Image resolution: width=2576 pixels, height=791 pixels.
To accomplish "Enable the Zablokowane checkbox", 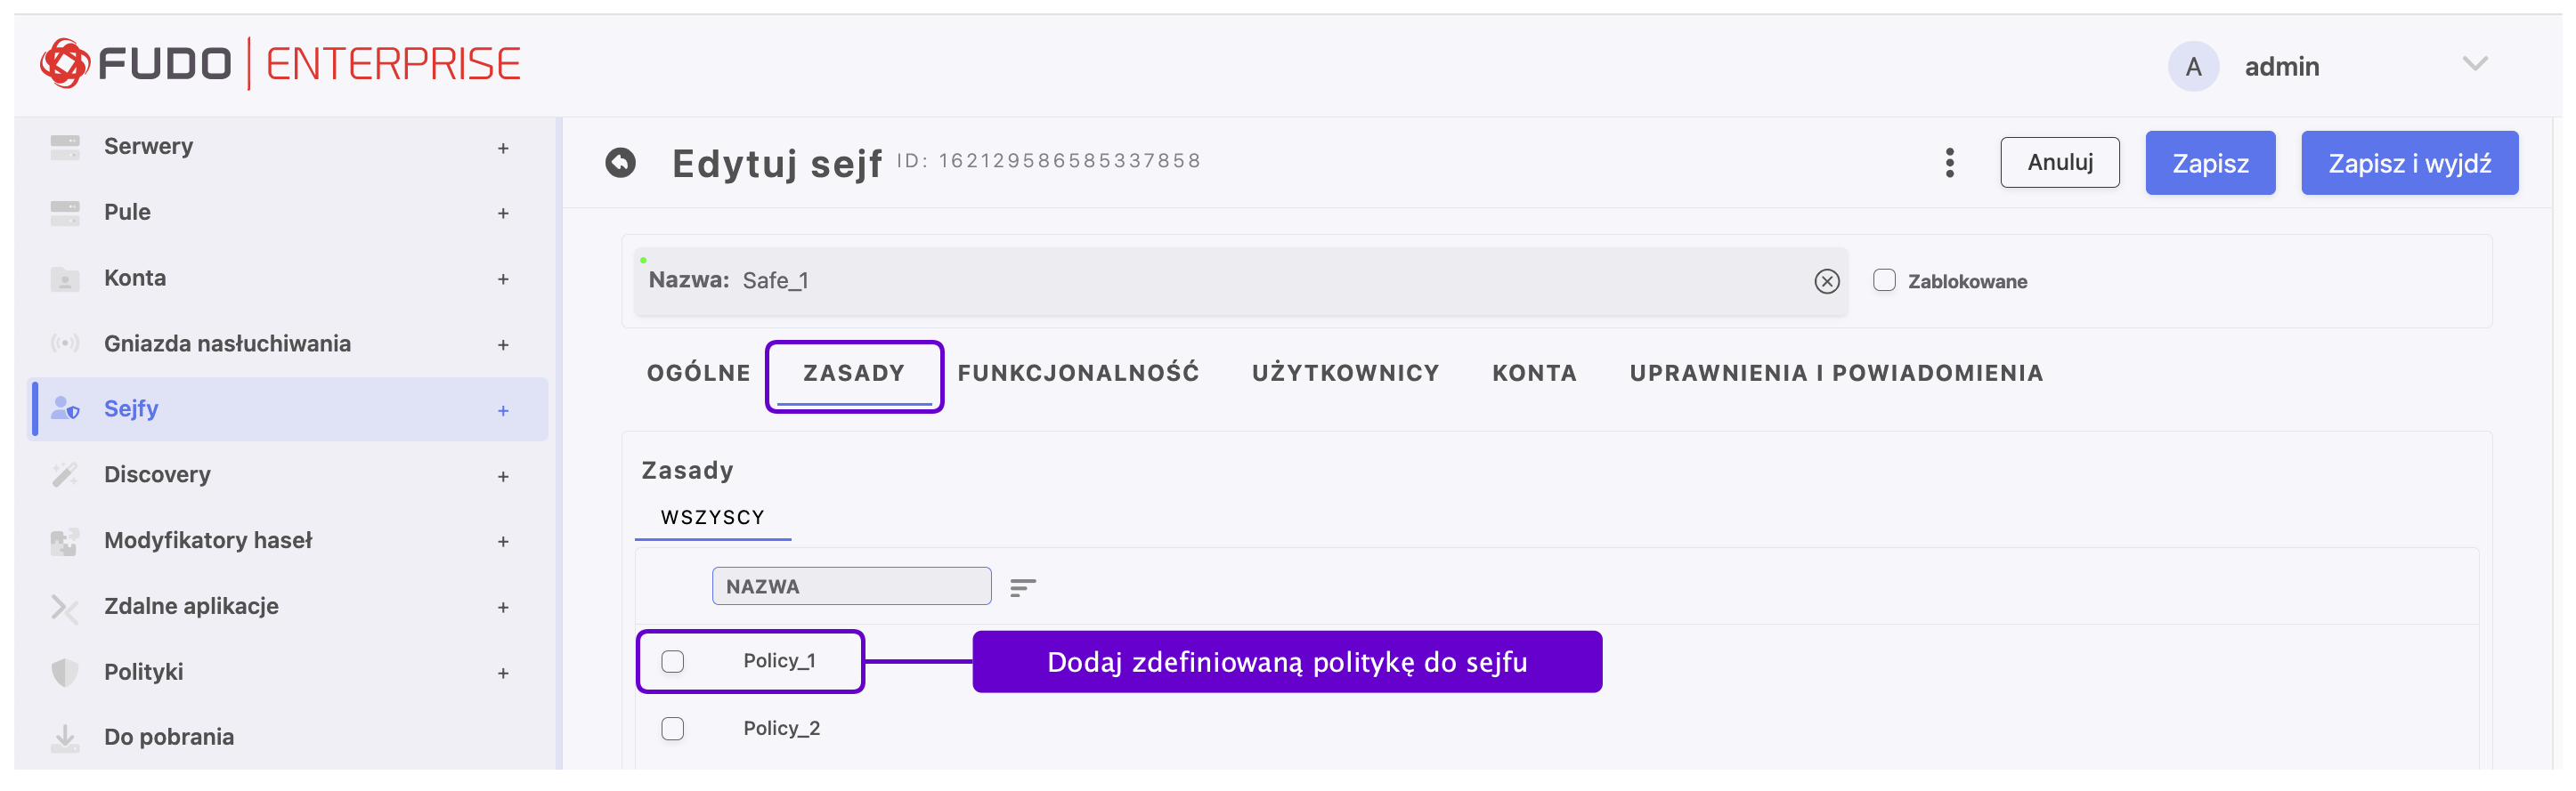I will coord(1884,280).
